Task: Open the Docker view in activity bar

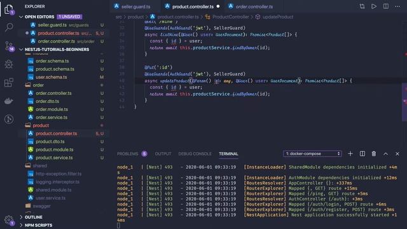Action: coord(9,101)
